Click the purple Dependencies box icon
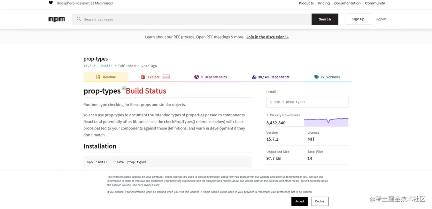 tap(196, 77)
